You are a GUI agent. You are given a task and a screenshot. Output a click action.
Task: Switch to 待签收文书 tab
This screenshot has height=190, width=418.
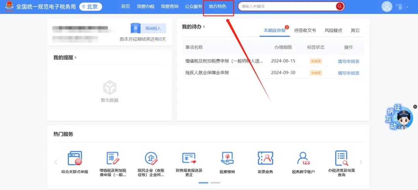(x=305, y=30)
